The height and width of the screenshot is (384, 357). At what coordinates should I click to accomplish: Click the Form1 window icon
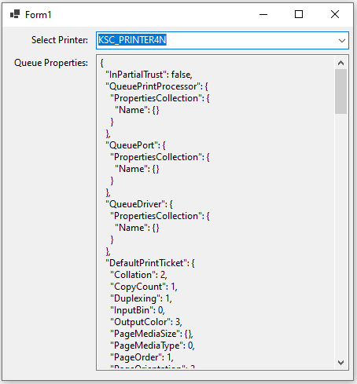(x=15, y=14)
